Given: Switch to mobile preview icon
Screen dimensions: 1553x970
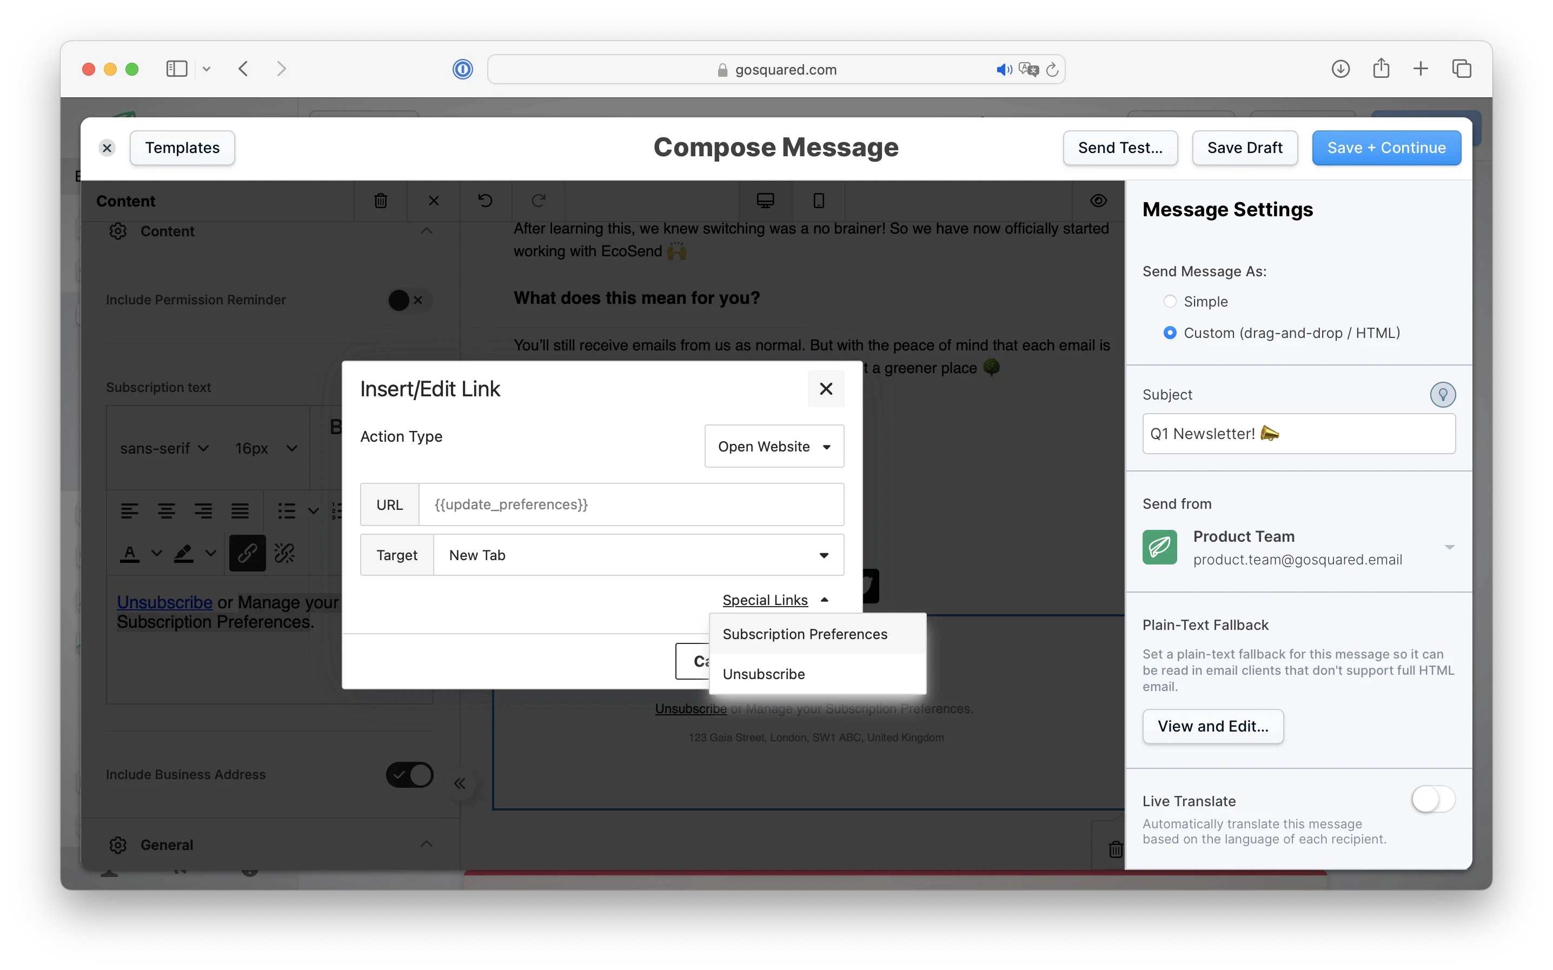Looking at the screenshot, I should pyautogui.click(x=819, y=201).
